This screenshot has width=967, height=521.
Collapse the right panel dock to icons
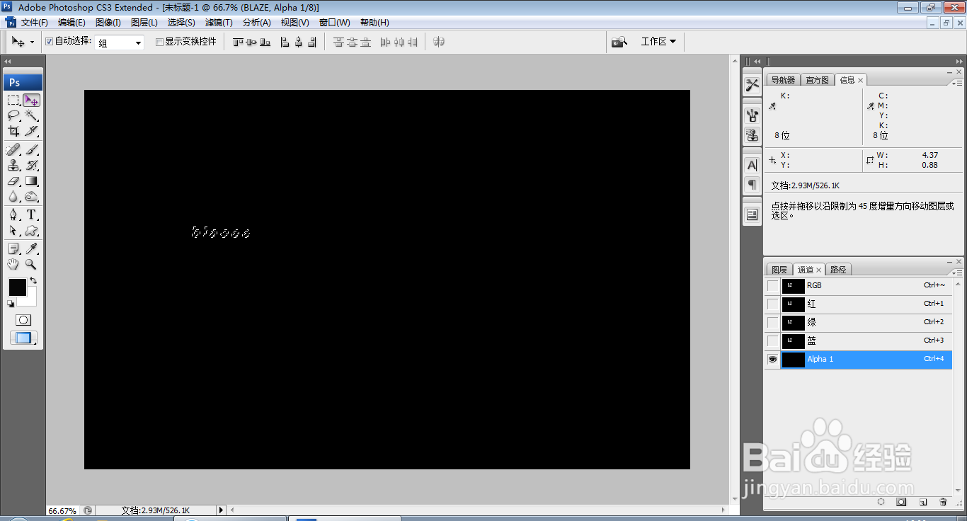pyautogui.click(x=959, y=62)
